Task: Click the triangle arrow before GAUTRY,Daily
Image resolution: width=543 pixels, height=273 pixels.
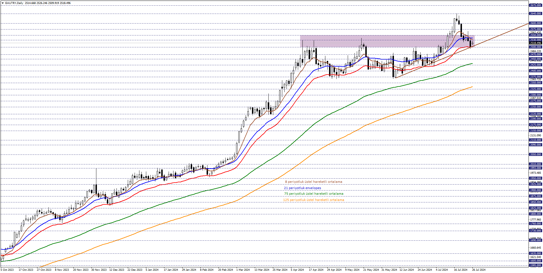Action: [x=3, y=3]
